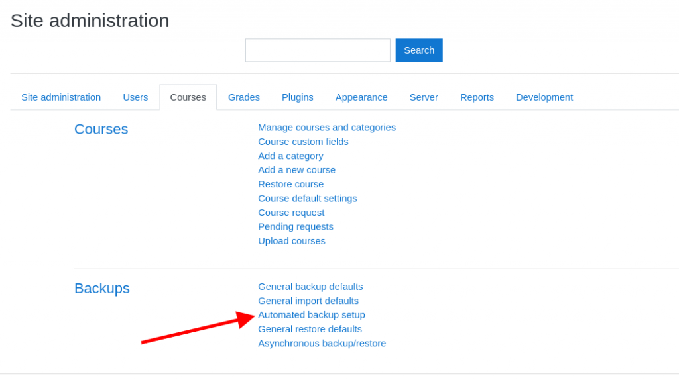Go to the Plugins tab

coord(297,97)
